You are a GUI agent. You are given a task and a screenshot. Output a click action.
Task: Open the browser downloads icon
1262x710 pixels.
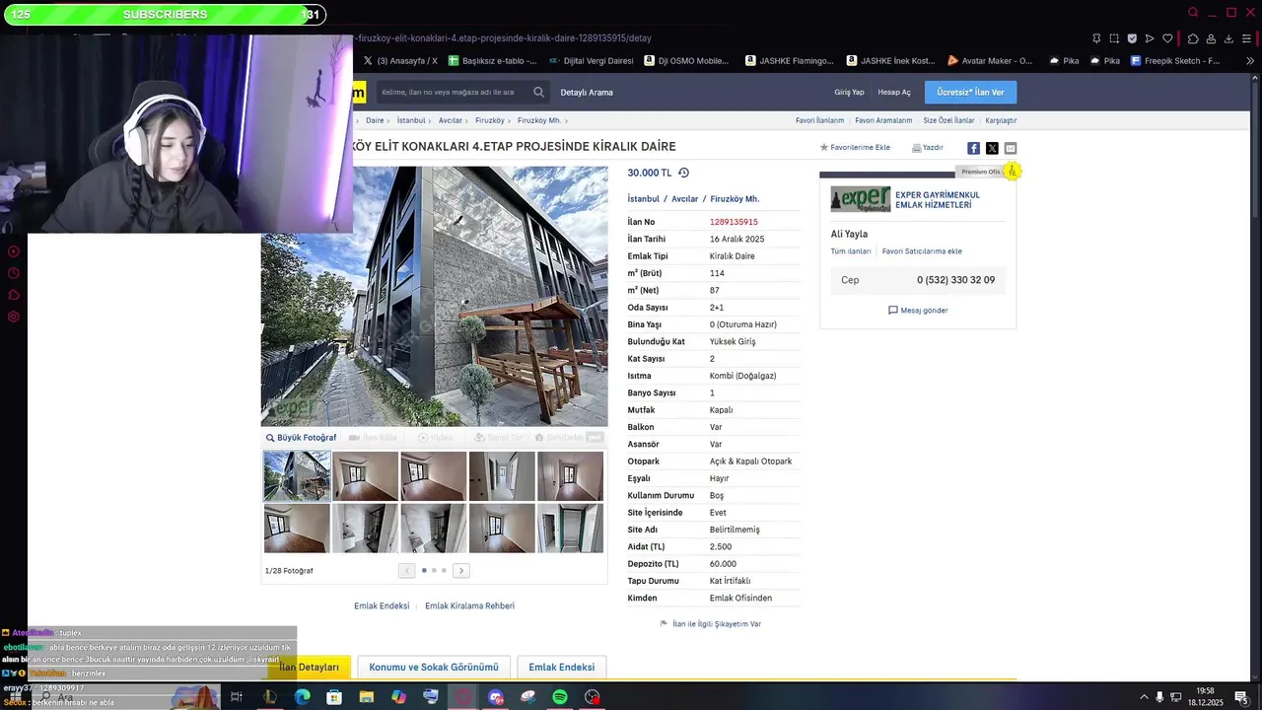pyautogui.click(x=1228, y=38)
